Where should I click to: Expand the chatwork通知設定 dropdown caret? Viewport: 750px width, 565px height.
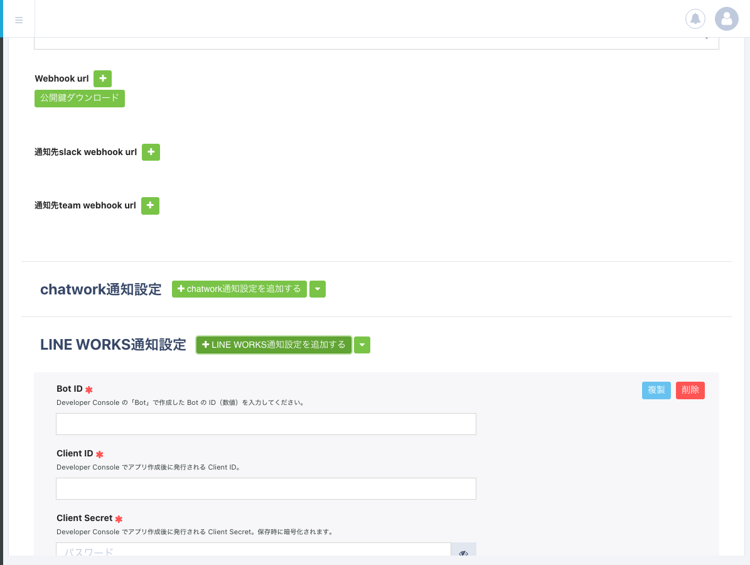317,289
